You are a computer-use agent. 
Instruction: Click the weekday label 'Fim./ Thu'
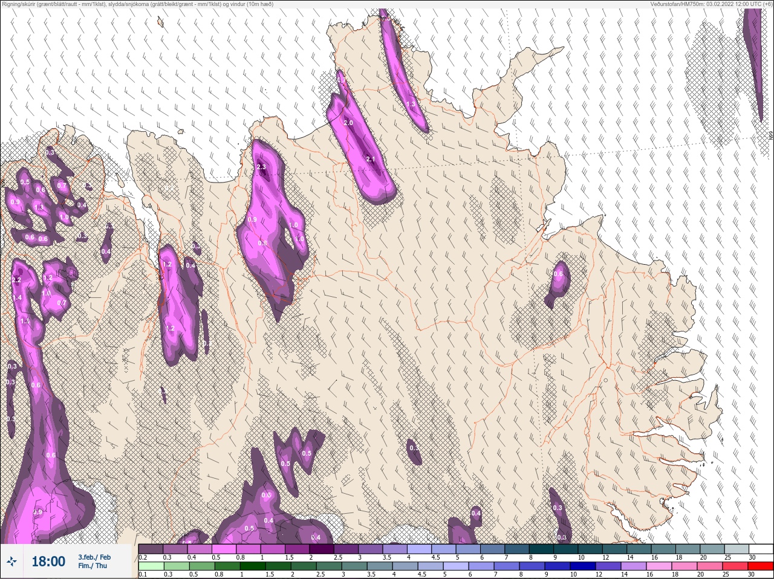[x=93, y=566]
